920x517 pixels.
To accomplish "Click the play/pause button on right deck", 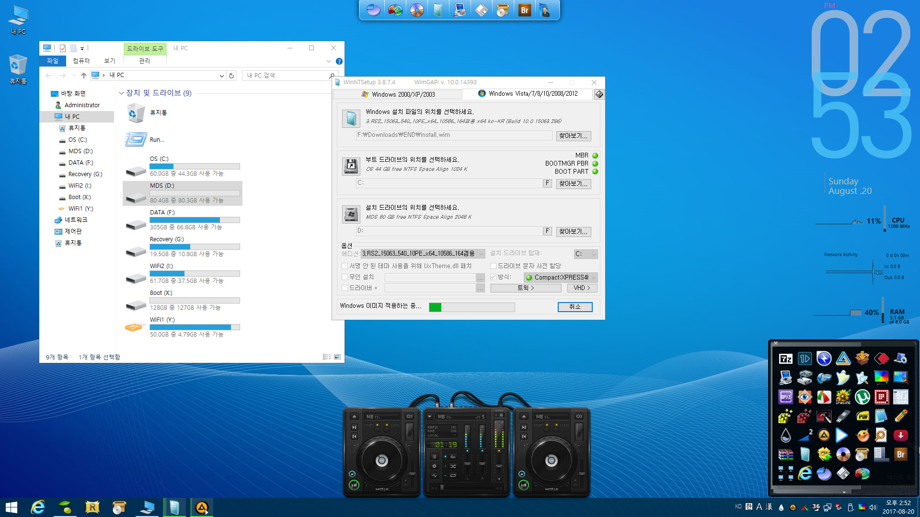I will coord(524,485).
